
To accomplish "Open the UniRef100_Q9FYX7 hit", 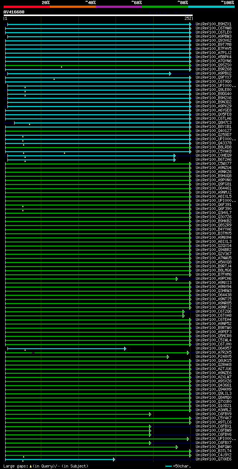I will [213, 78].
